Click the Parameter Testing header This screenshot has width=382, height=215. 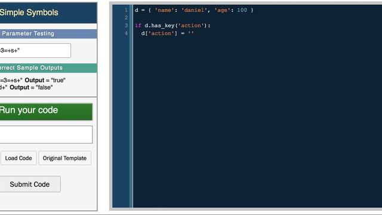48,33
